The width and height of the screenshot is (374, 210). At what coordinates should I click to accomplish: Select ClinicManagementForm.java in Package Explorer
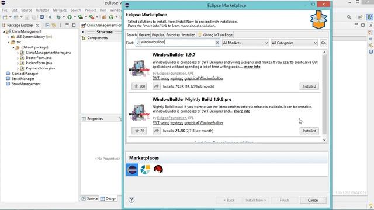(48, 52)
